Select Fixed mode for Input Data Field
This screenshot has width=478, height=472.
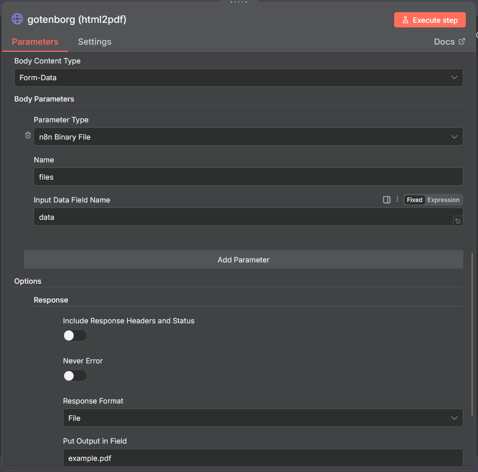[415, 200]
